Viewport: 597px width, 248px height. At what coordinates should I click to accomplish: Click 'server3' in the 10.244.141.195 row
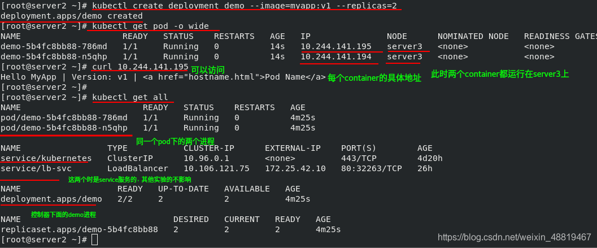click(404, 46)
